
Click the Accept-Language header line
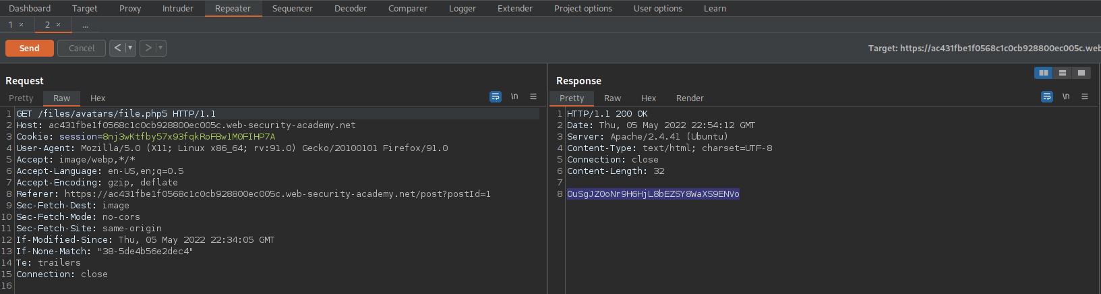pos(100,171)
